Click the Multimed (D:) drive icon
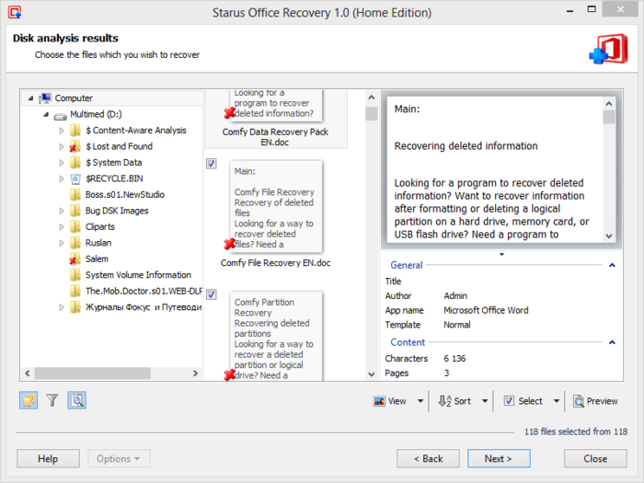This screenshot has height=483, width=644. pos(60,115)
